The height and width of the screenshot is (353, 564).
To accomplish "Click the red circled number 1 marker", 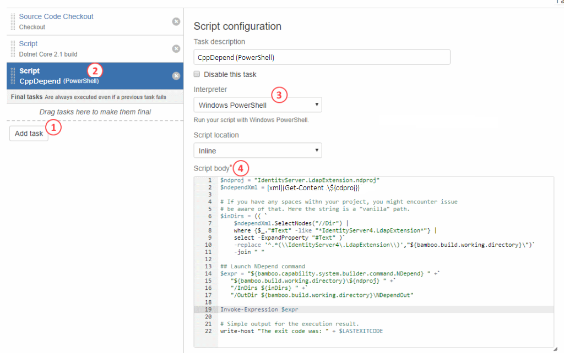I will [x=53, y=128].
